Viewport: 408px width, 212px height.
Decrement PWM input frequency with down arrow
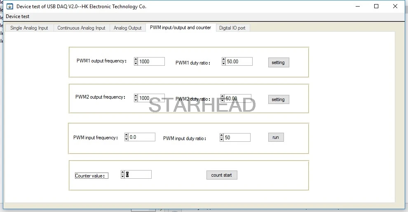point(126,139)
